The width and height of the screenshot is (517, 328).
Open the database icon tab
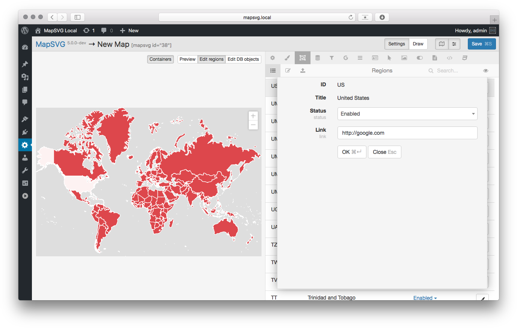(x=318, y=58)
